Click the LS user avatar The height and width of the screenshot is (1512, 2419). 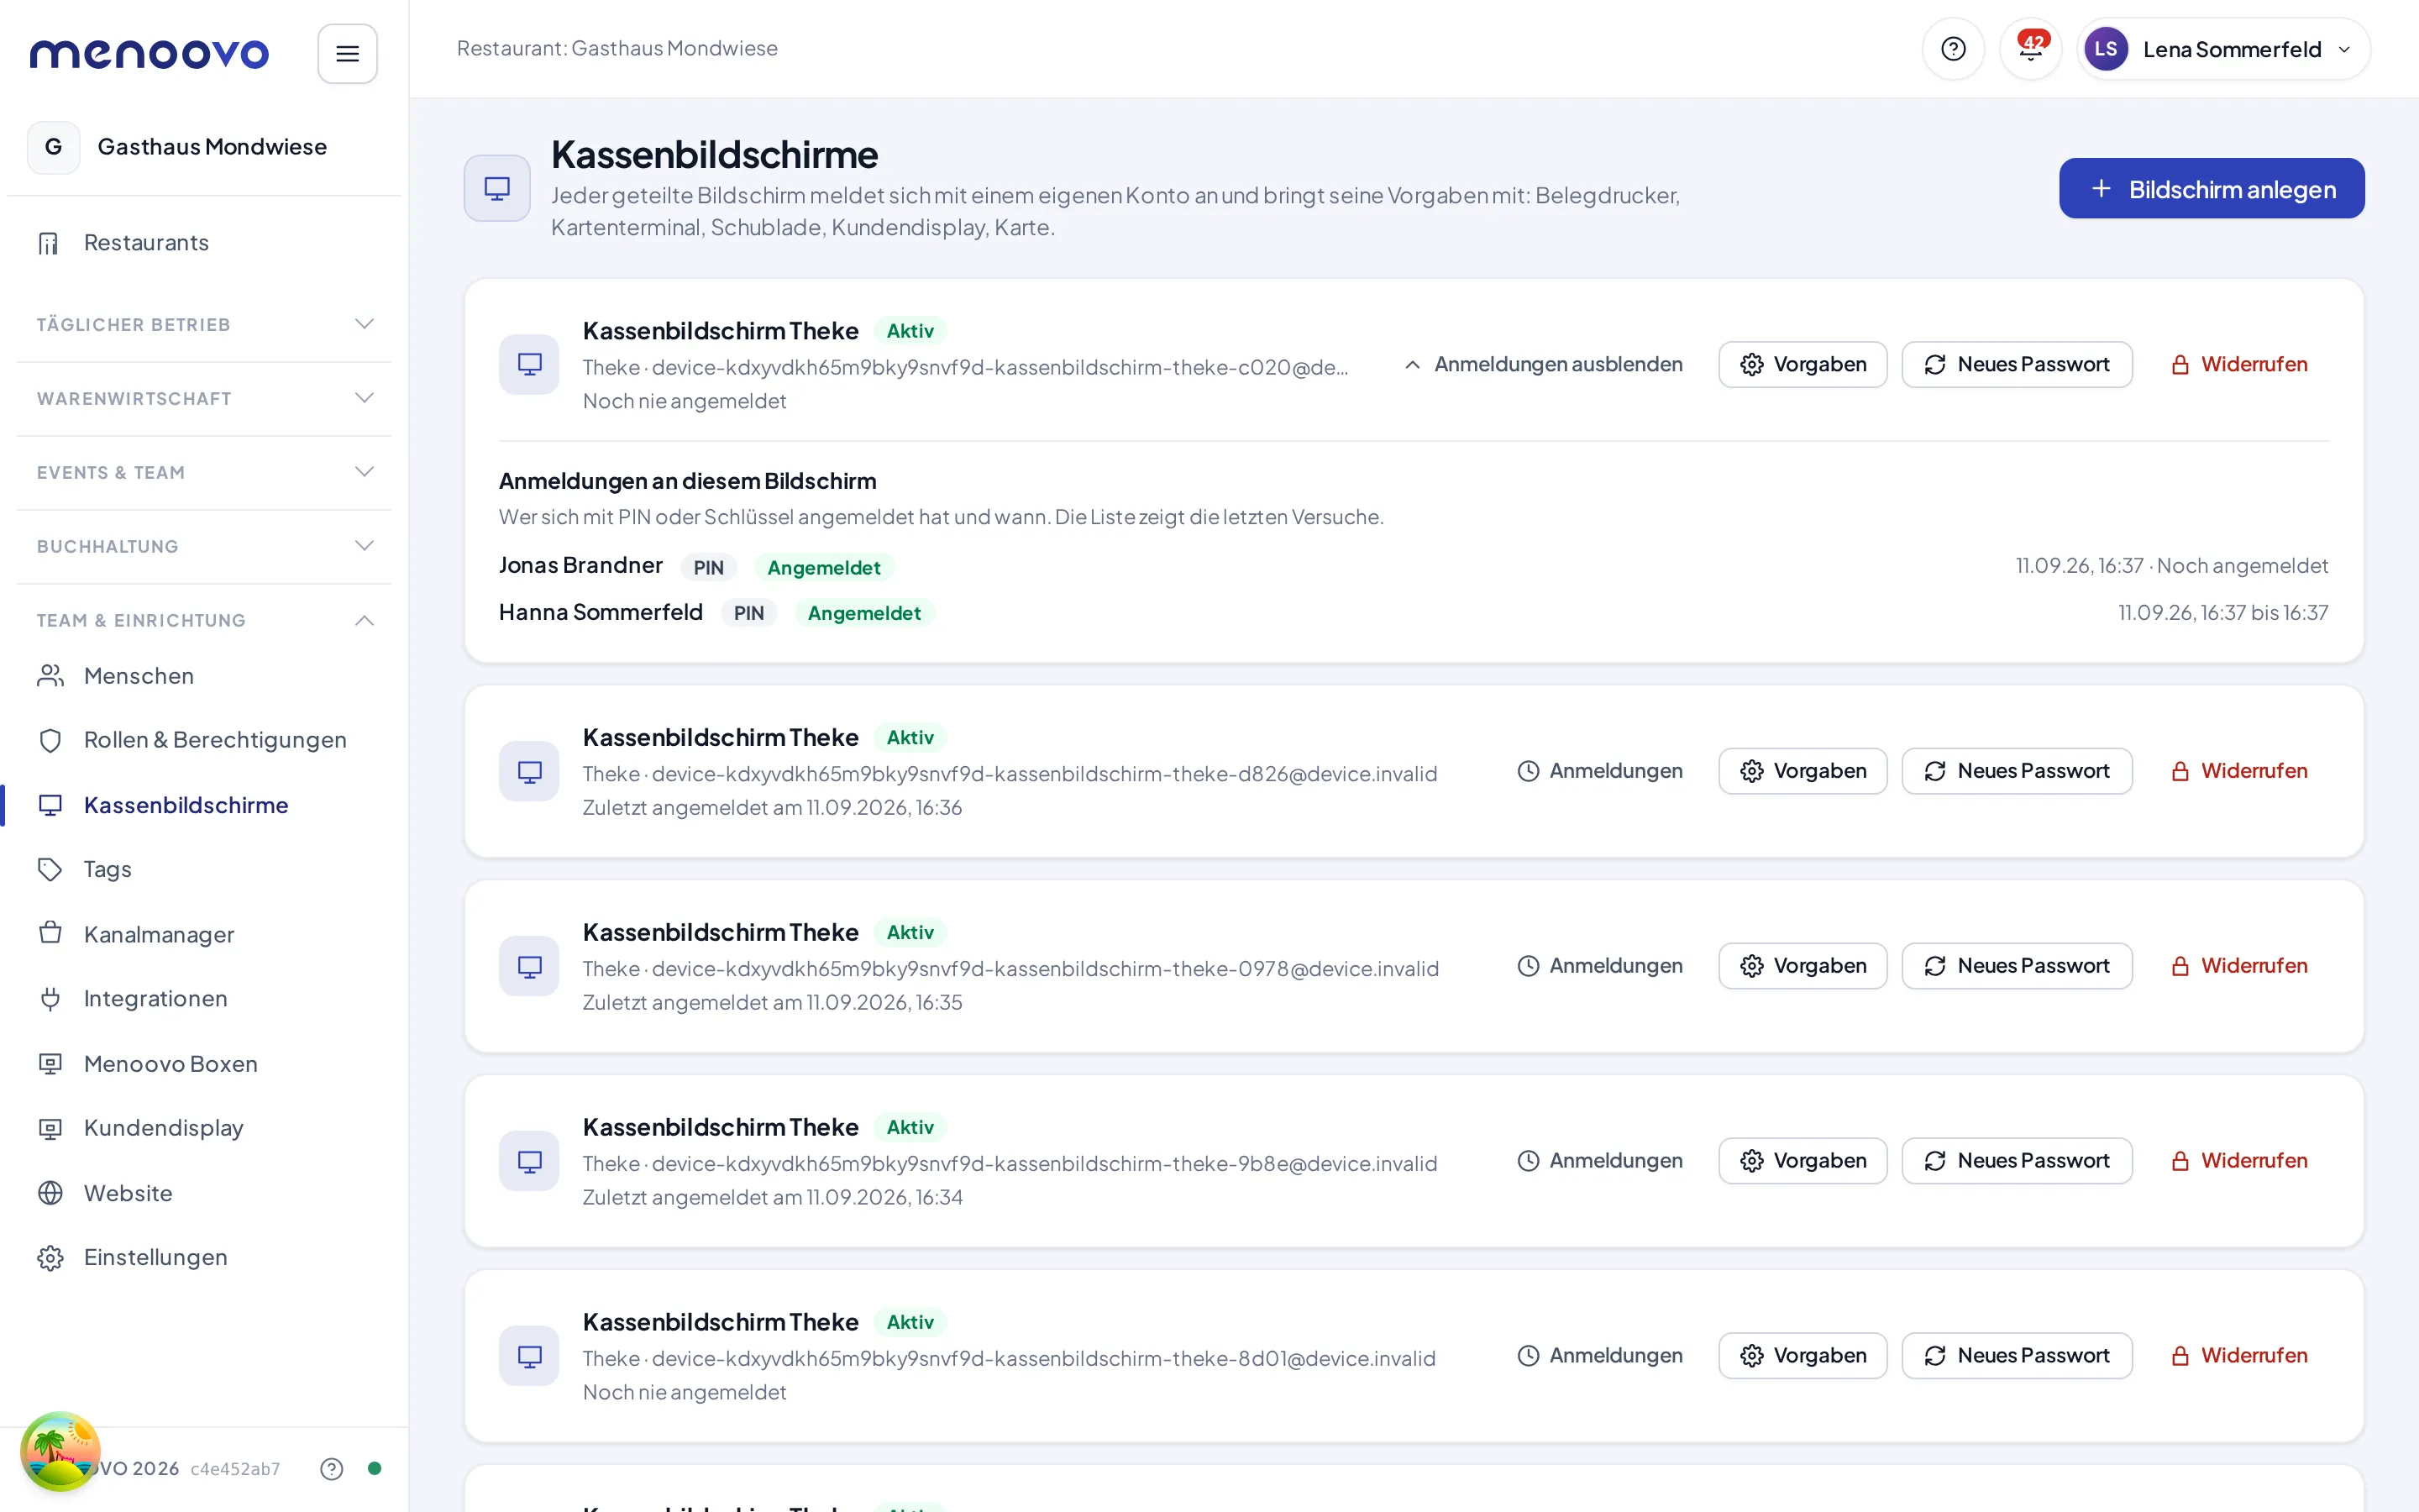pyautogui.click(x=2105, y=49)
